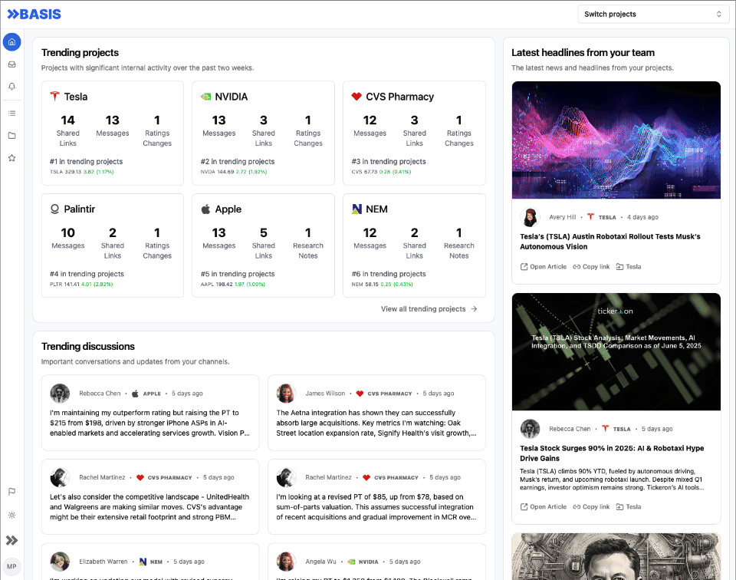Toggle theme with the sun icon
Image resolution: width=736 pixels, height=580 pixels.
click(x=11, y=516)
